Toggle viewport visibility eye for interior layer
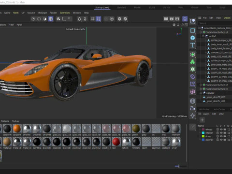 221,133
